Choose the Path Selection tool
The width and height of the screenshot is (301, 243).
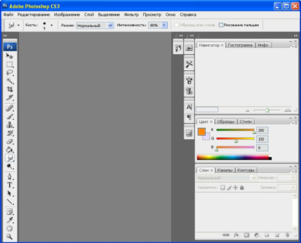pyautogui.click(x=9, y=193)
